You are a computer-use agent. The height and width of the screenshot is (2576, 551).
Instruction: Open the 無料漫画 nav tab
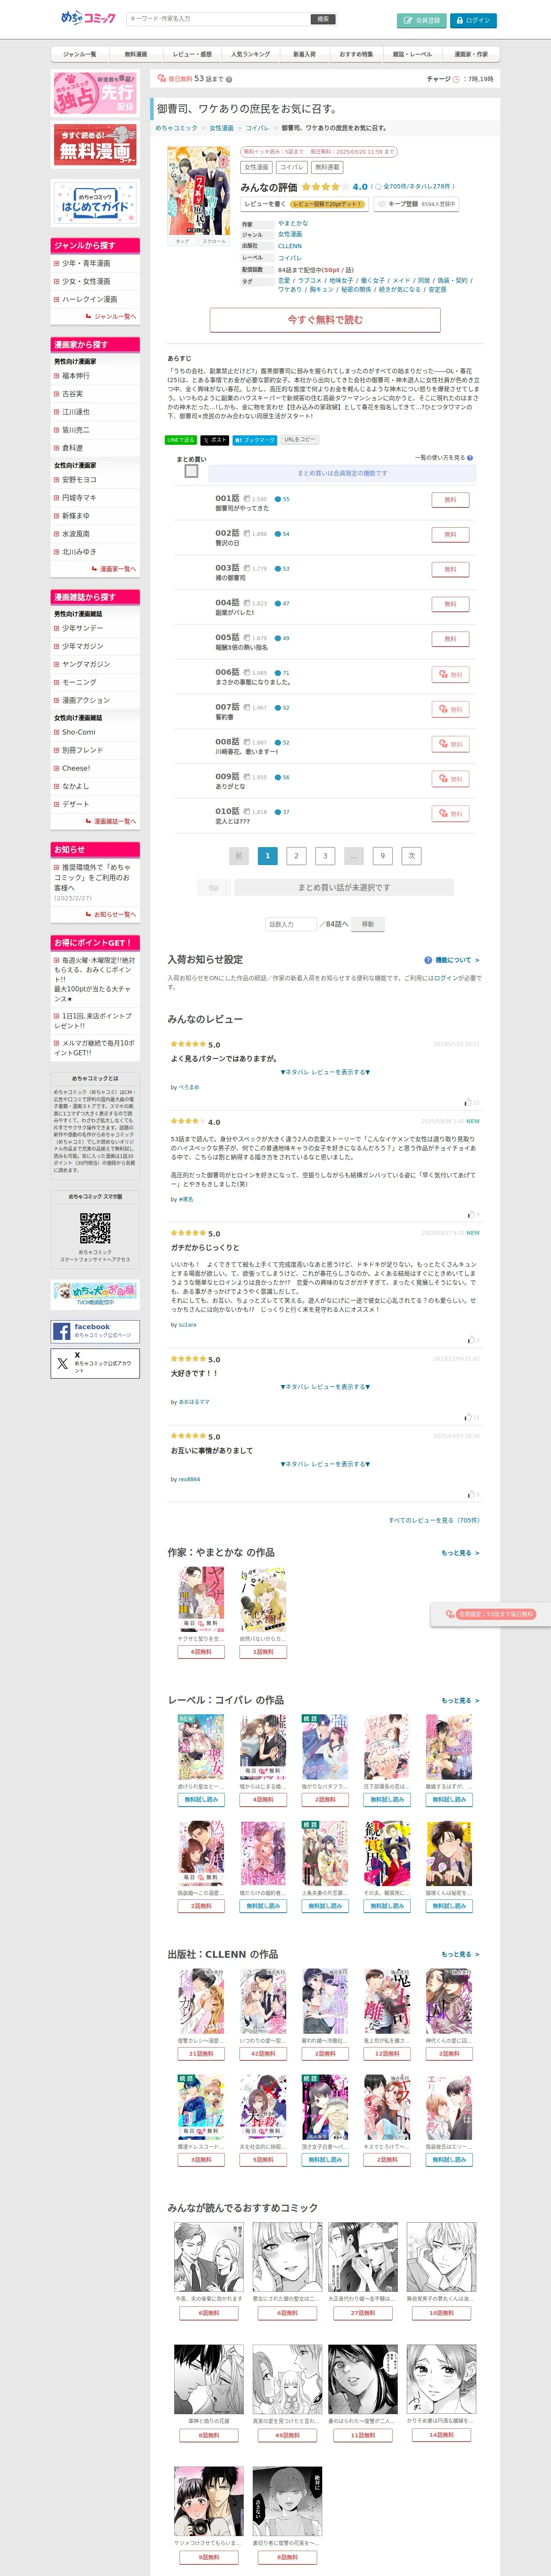(135, 54)
